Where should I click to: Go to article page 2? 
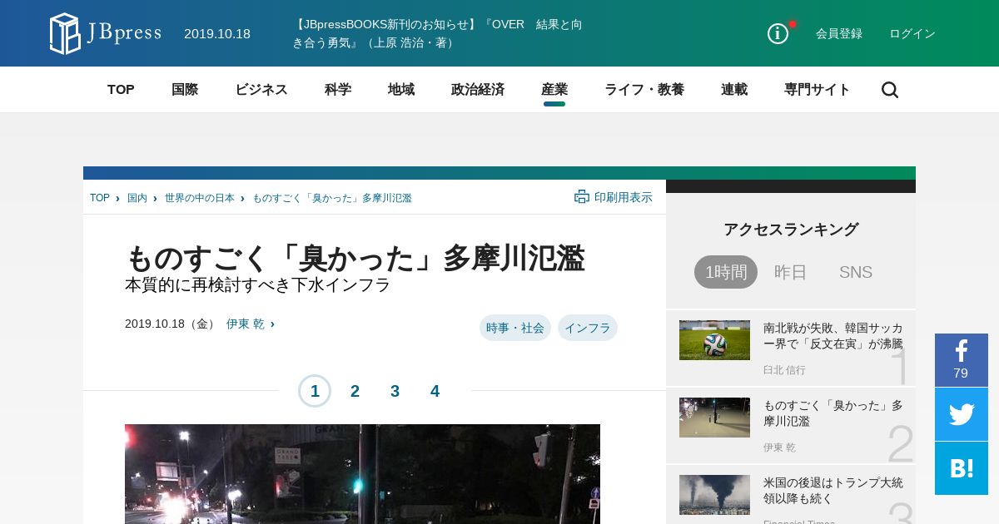click(355, 391)
